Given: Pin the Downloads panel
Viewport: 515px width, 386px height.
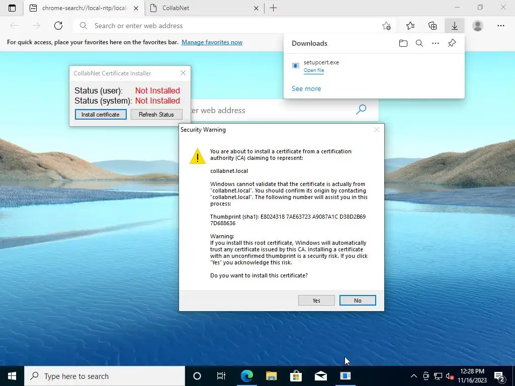Looking at the screenshot, I should pos(452,43).
